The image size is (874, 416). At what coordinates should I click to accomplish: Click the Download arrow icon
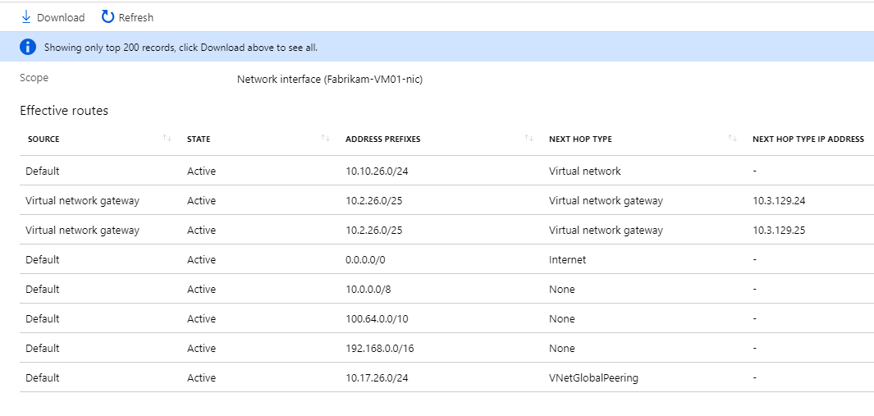[26, 17]
